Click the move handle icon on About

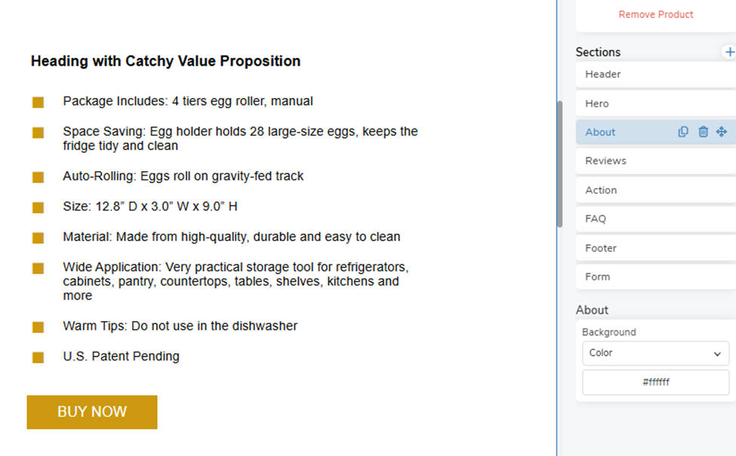[722, 132]
